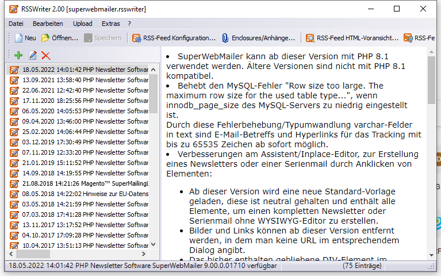This screenshot has height=276, width=441.
Task: Open the Datei menu
Action: pos(16,24)
